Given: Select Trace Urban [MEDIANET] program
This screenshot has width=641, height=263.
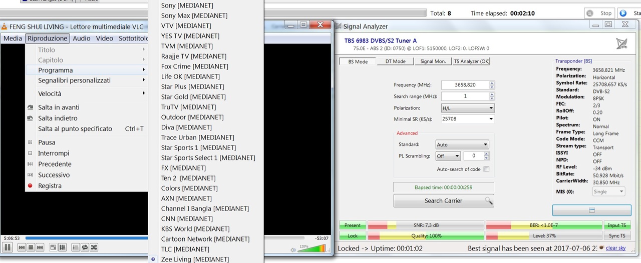Looking at the screenshot, I should (x=206, y=137).
